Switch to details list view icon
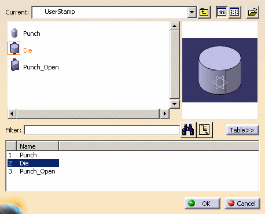This screenshot has height=214, width=265. [222, 12]
